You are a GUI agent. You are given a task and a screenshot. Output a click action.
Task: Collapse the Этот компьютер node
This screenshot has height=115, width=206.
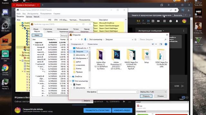click(x=70, y=81)
